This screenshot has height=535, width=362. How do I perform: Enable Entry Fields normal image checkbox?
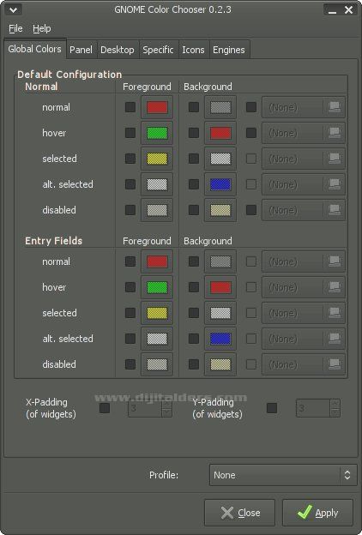click(251, 261)
